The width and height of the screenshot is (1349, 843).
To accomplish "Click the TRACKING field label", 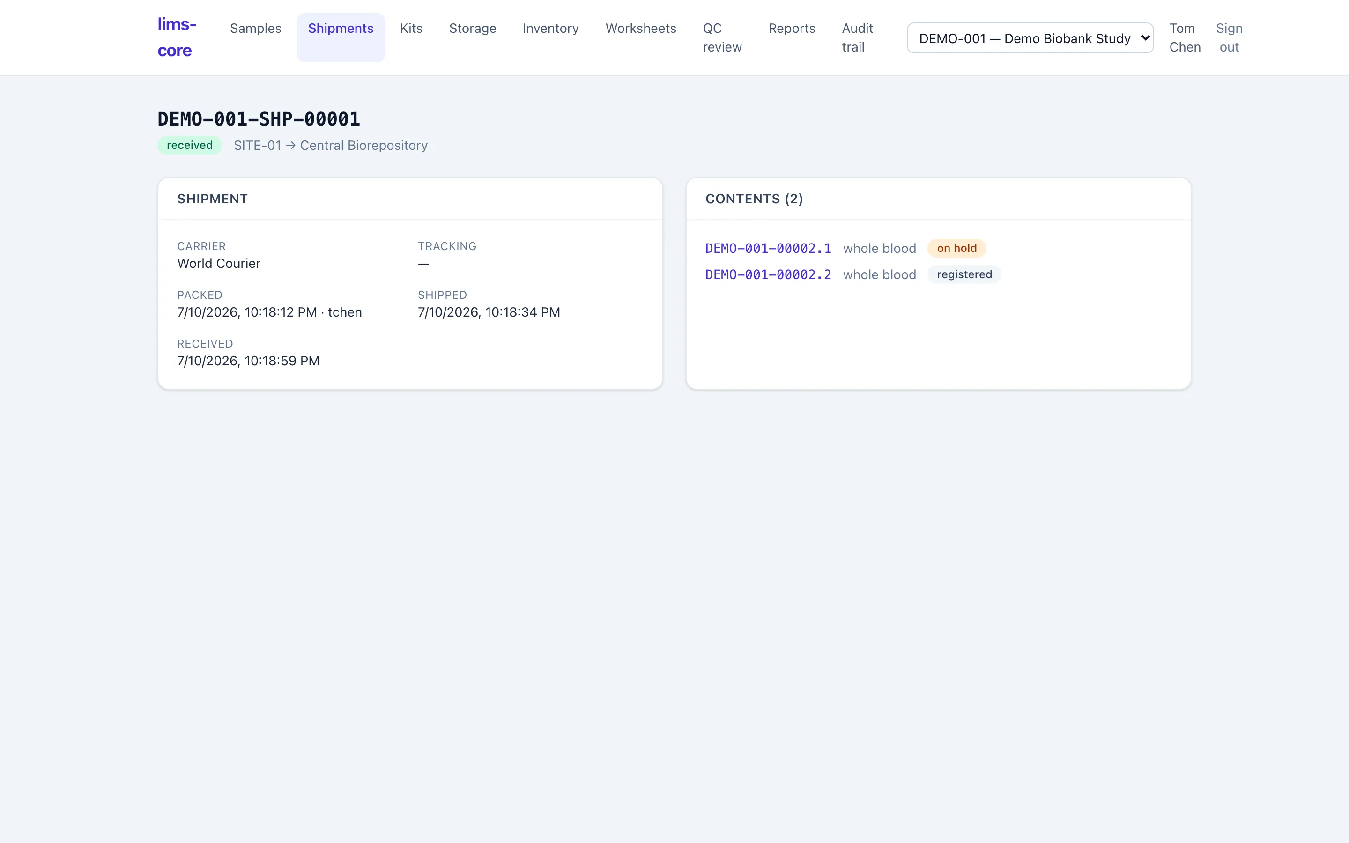I will coord(447,246).
